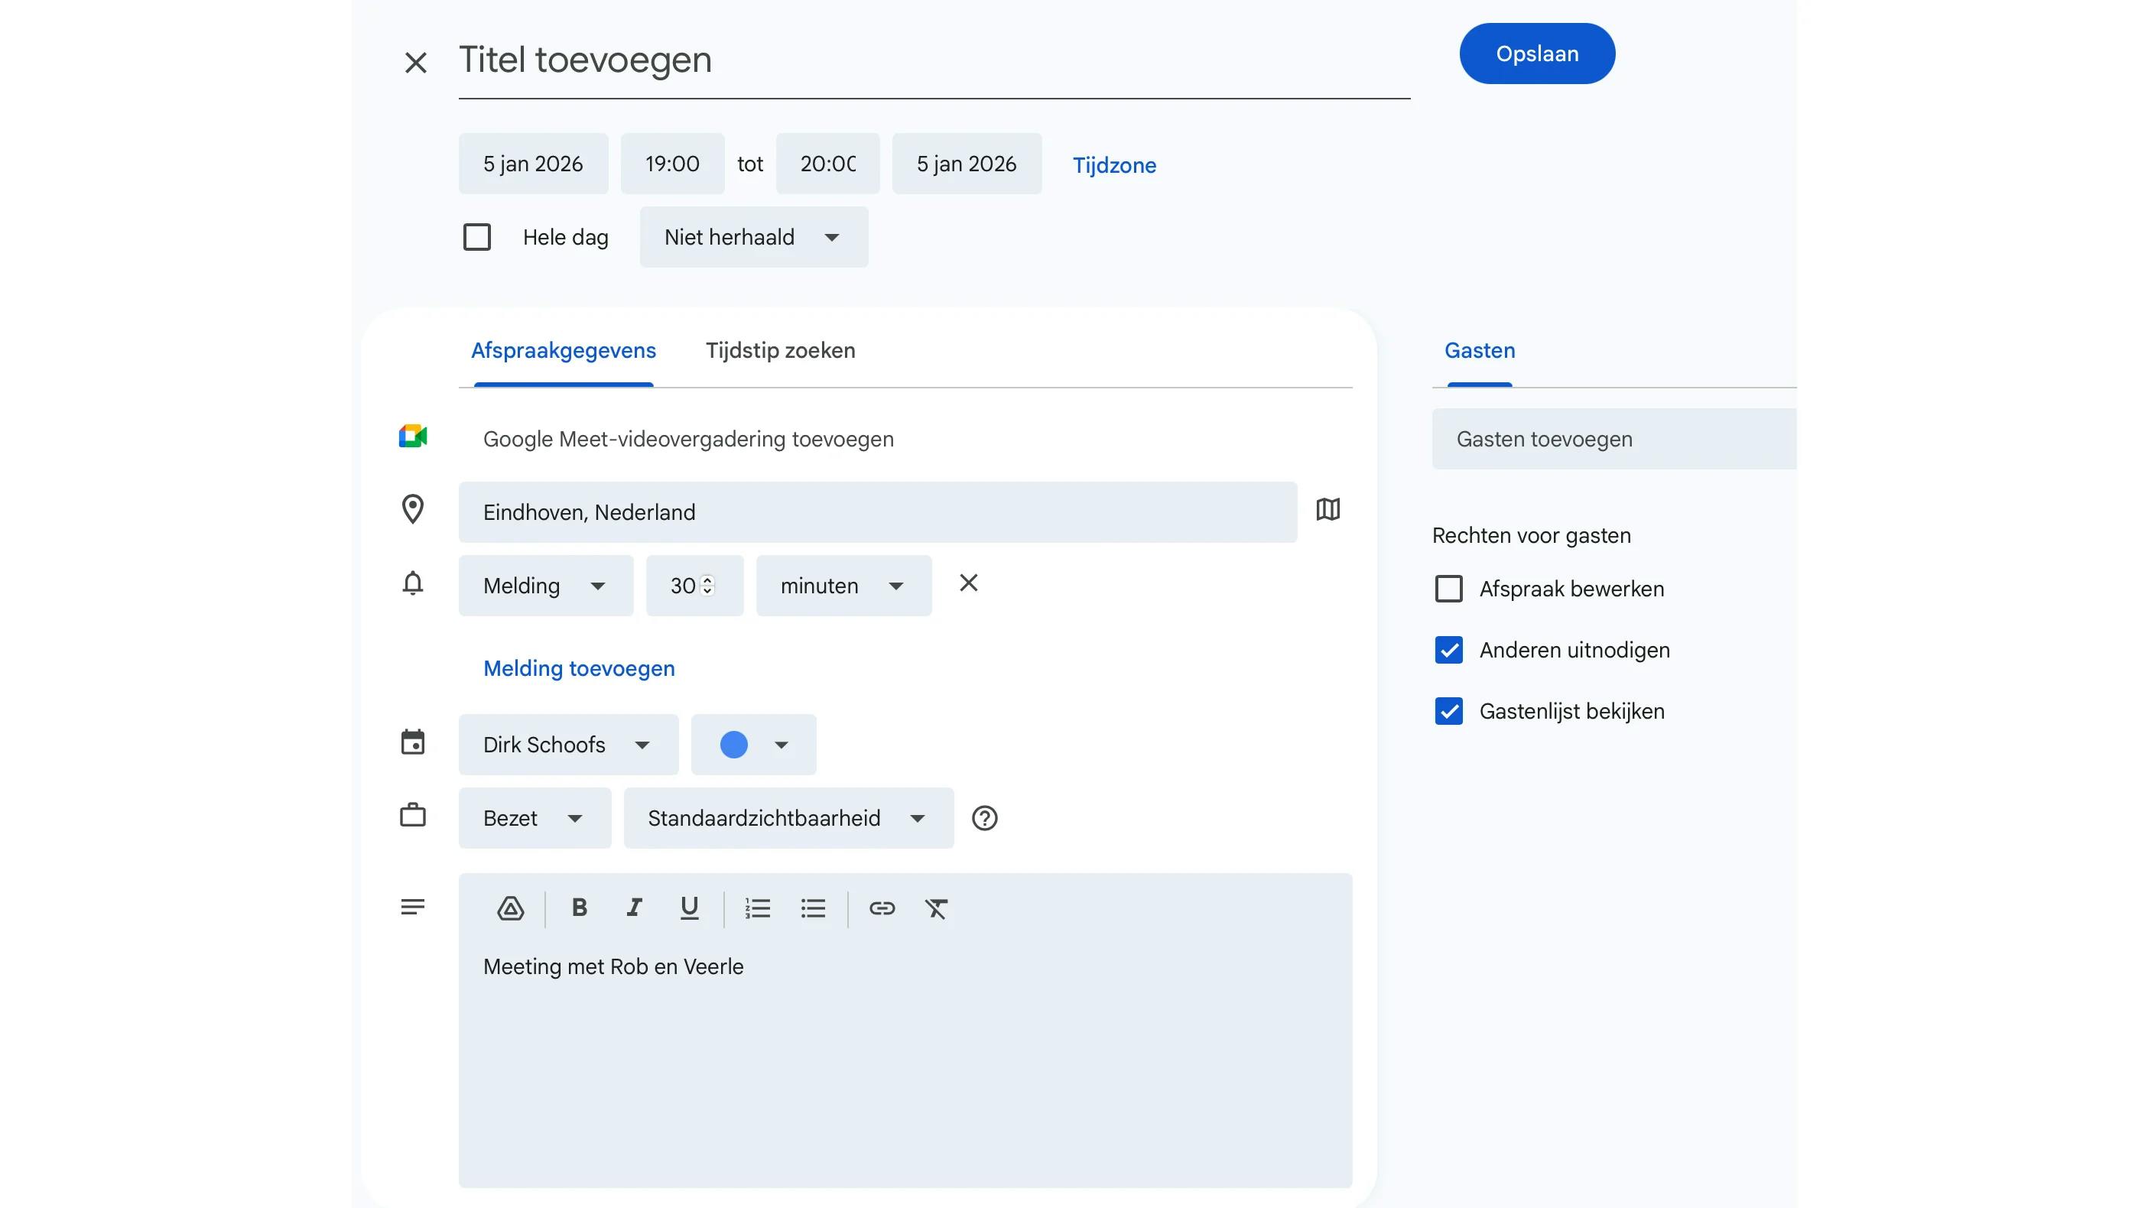The height and width of the screenshot is (1208, 2148).
Task: Preview location on map icon
Action: coord(1327,509)
